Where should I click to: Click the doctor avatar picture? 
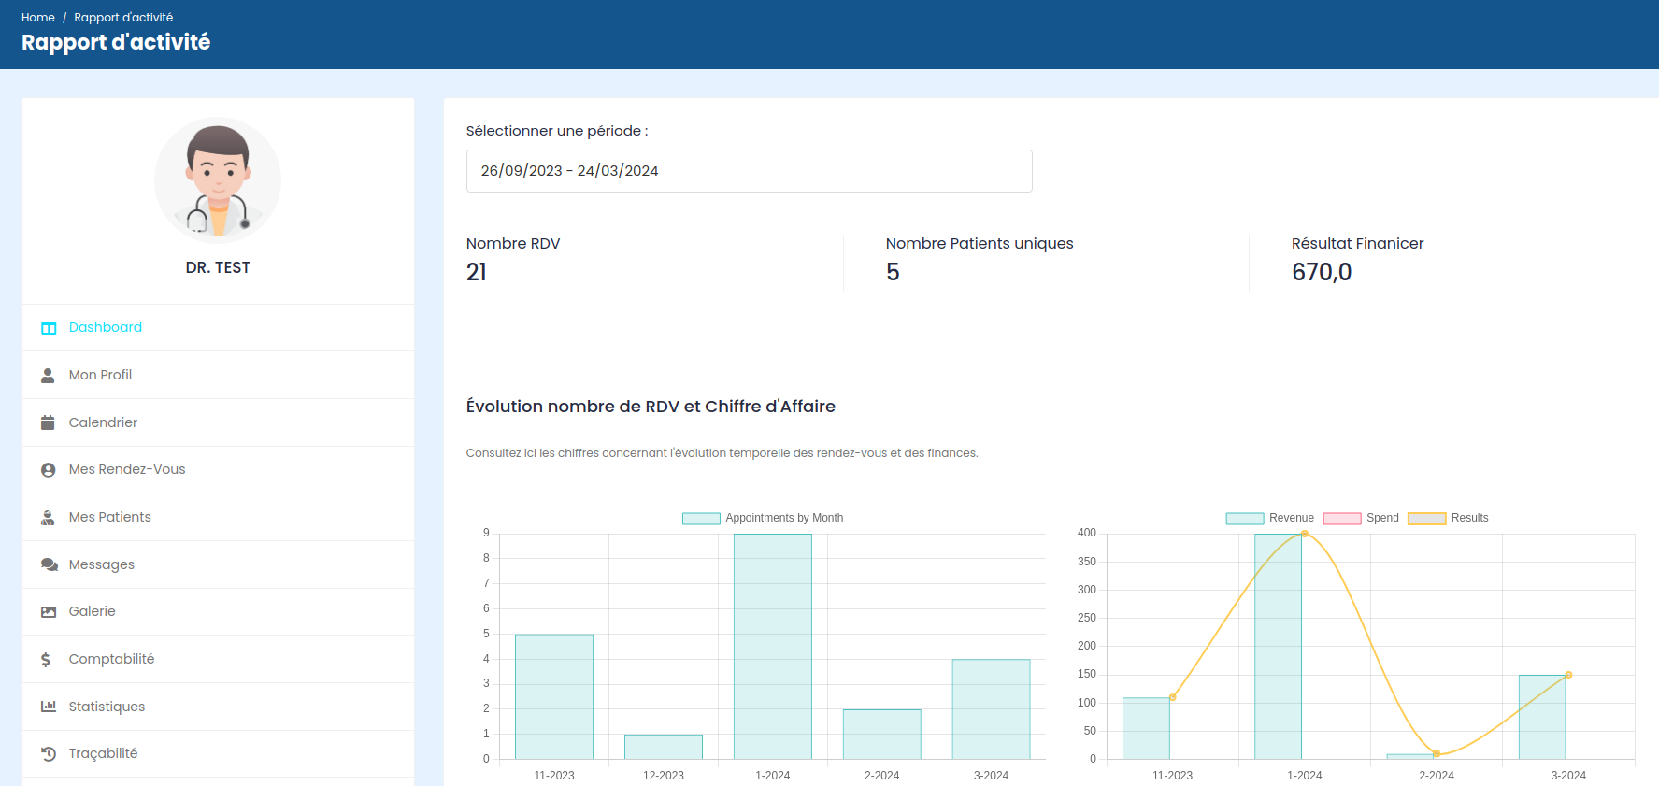click(218, 180)
